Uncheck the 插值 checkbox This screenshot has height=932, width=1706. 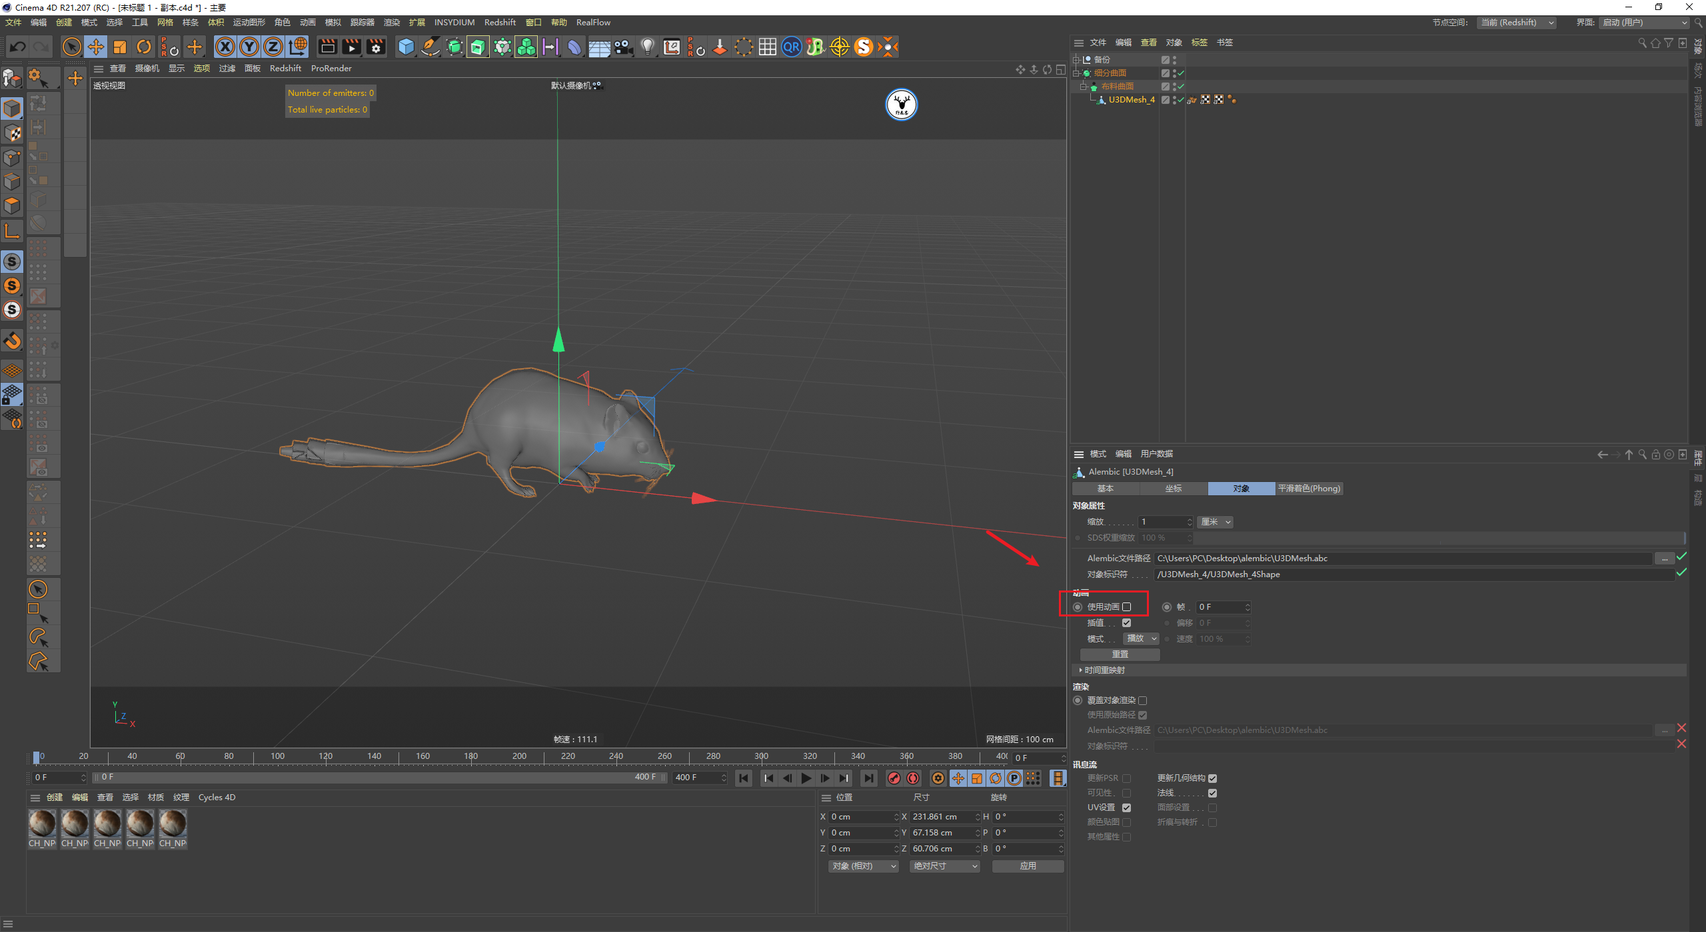[1126, 623]
